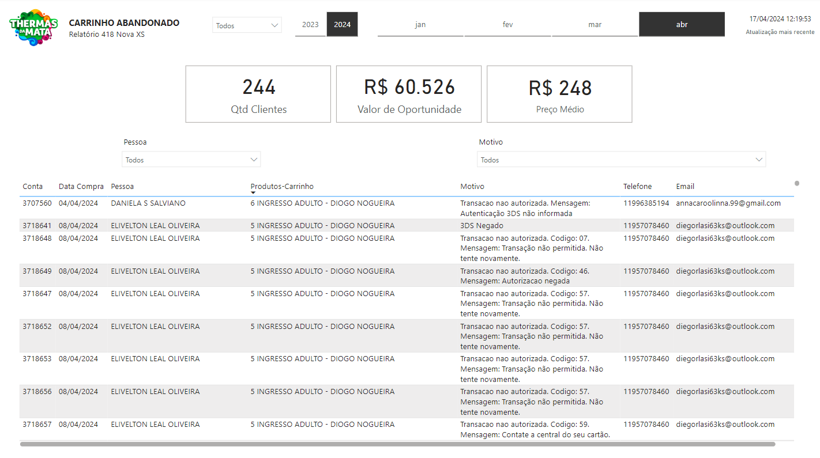Click the sort arrow above Produtos-Carrinho
The width and height of the screenshot is (820, 458).
tap(253, 193)
